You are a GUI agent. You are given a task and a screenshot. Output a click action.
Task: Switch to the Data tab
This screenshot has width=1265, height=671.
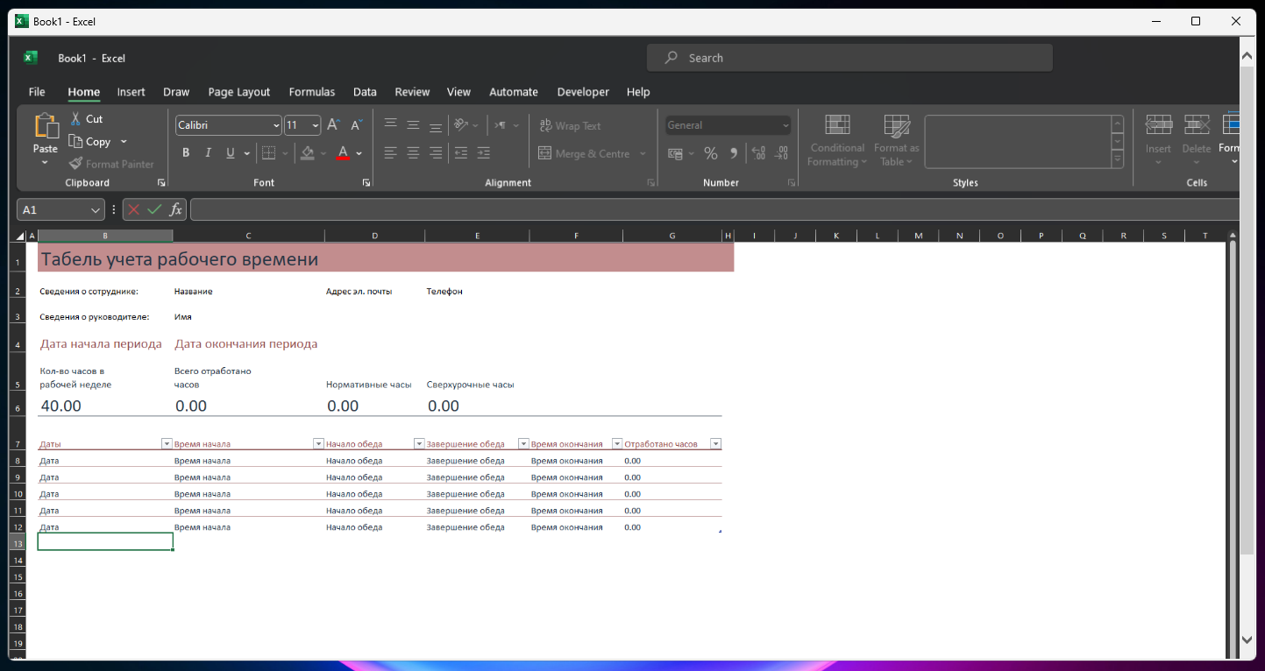click(365, 92)
